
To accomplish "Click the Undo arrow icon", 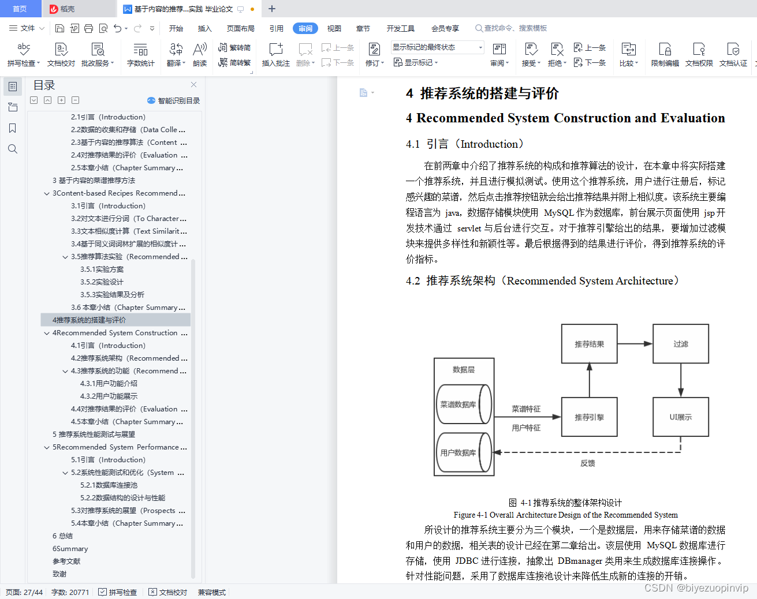I will tap(118, 28).
